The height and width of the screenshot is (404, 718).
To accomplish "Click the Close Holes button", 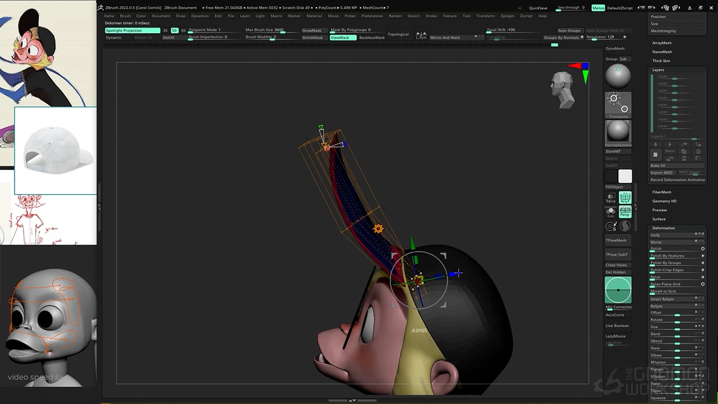I will 616,265.
